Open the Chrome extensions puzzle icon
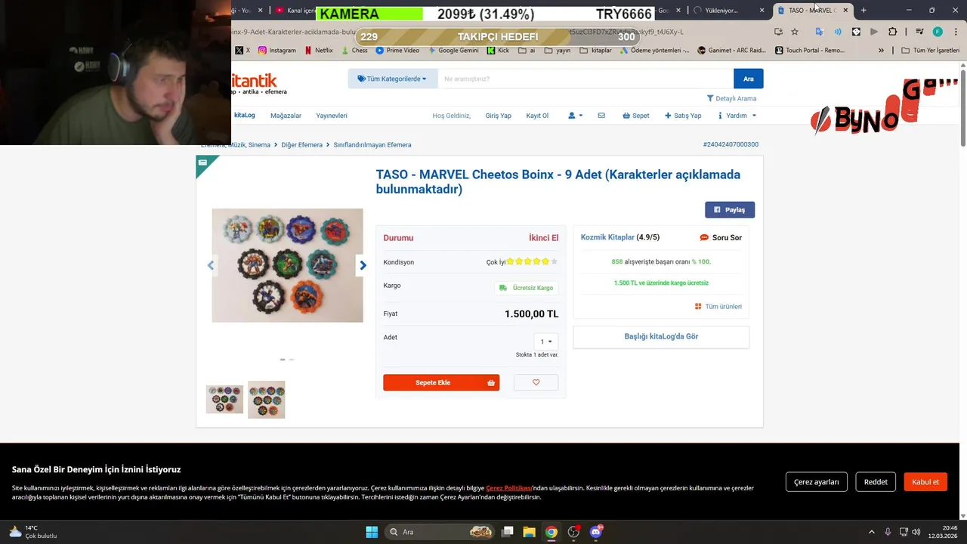This screenshot has width=967, height=544. point(892,32)
